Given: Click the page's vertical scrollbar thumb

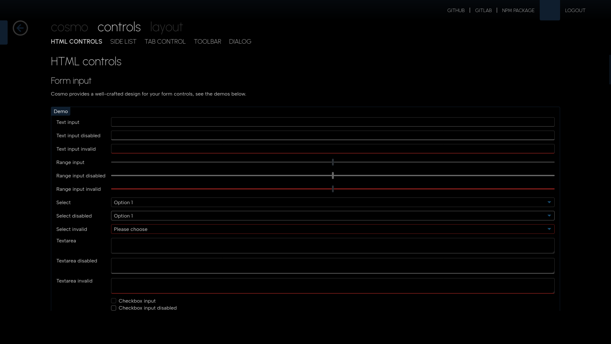Looking at the screenshot, I should [x=610, y=69].
